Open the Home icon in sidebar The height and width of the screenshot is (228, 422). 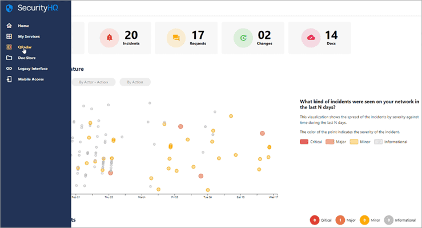coord(9,26)
